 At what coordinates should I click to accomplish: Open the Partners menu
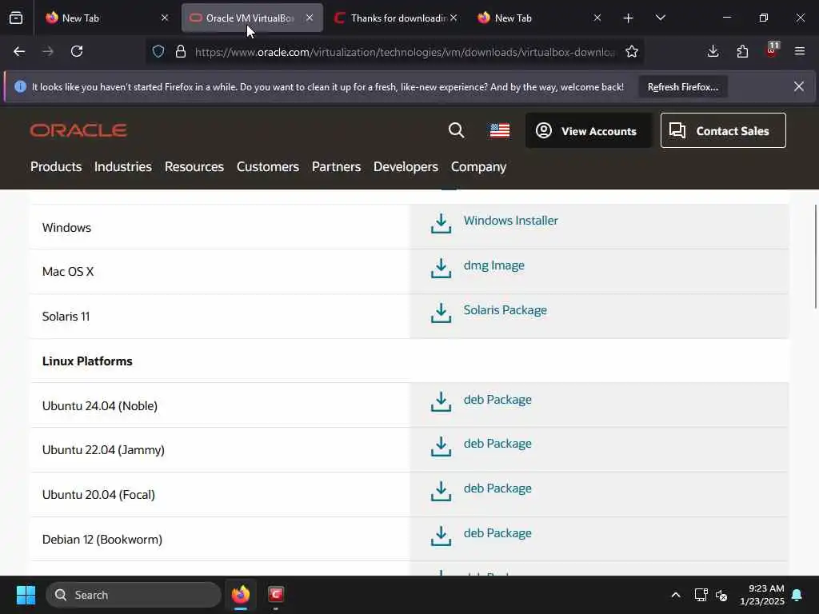pyautogui.click(x=336, y=166)
